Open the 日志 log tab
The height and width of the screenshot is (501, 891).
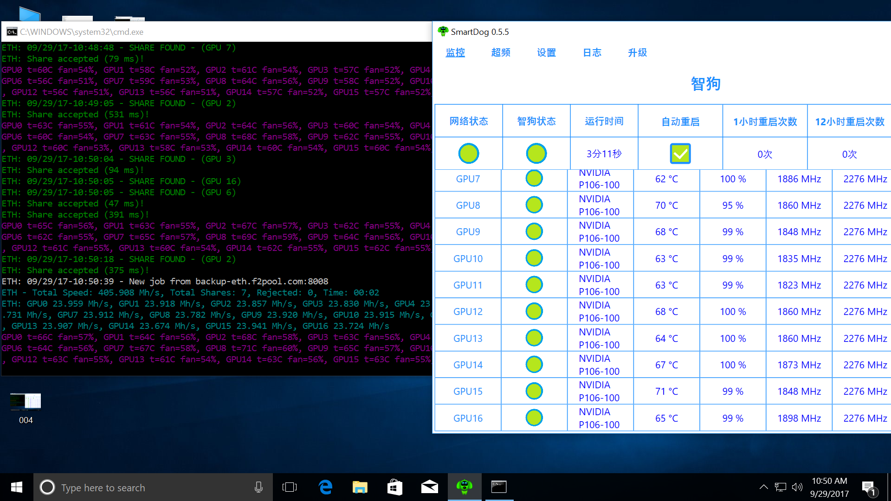pyautogui.click(x=592, y=52)
